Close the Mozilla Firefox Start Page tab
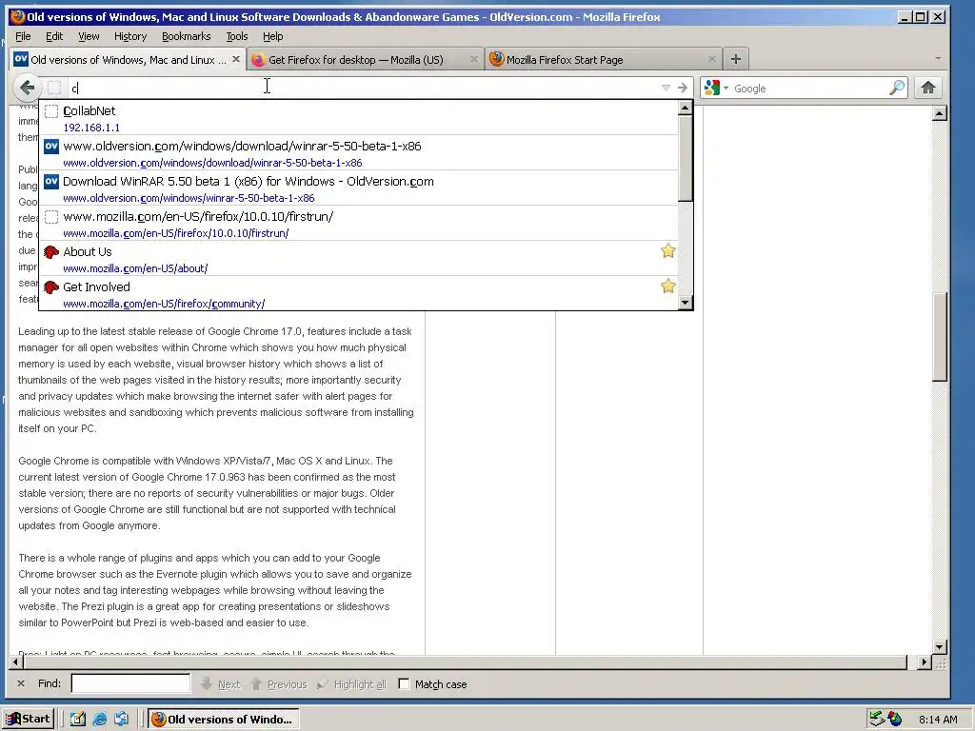Viewport: 975px width, 731px height. tap(712, 59)
